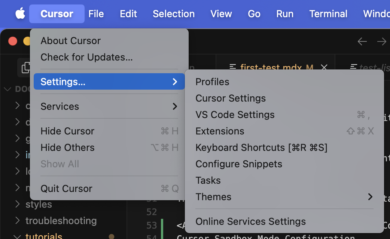Screen dimensions: 390x239
Task: Click the Settings... menu entry
Action: click(109, 81)
